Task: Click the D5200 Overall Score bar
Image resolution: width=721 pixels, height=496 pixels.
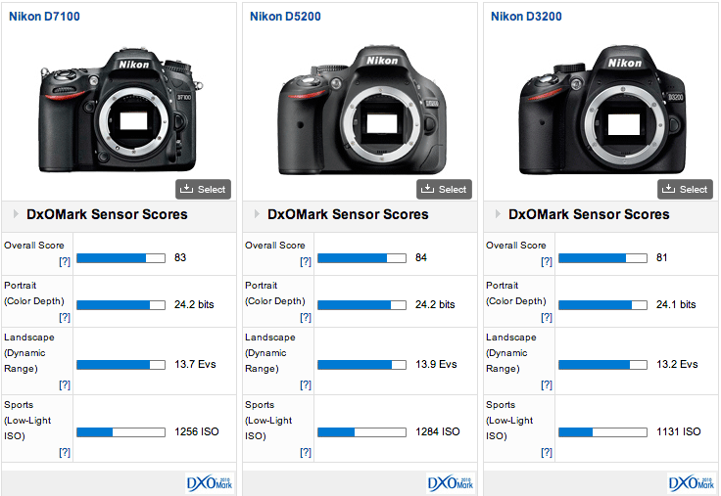Action: (361, 258)
